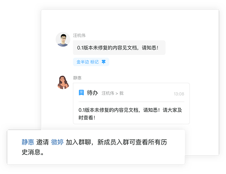Viewport: 226px width, 174px height.
Task: Click the 我 recipient in todo header
Action: pos(122,93)
